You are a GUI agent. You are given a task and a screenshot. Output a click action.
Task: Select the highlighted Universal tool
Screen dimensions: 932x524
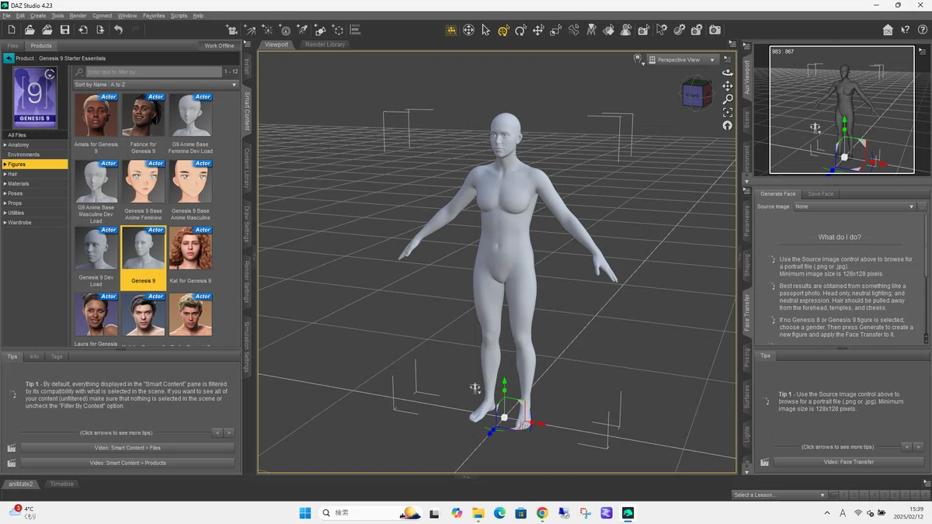[503, 29]
